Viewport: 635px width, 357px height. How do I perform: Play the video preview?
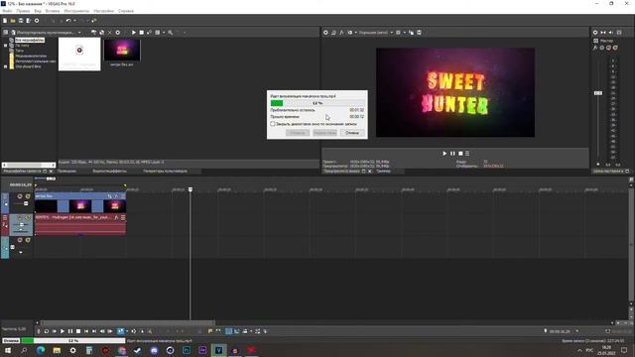point(444,154)
